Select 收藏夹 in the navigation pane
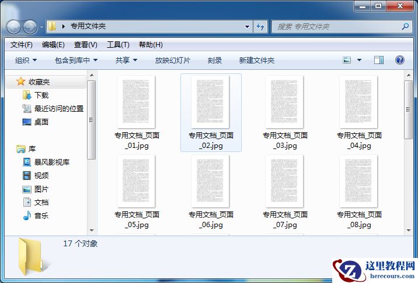 [46, 82]
